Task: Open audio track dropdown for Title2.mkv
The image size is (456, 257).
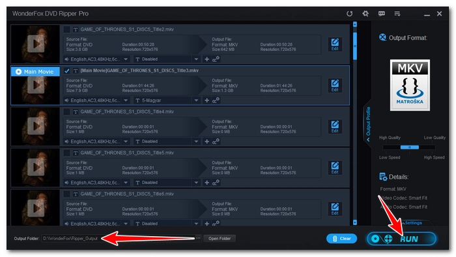Action: click(126, 59)
